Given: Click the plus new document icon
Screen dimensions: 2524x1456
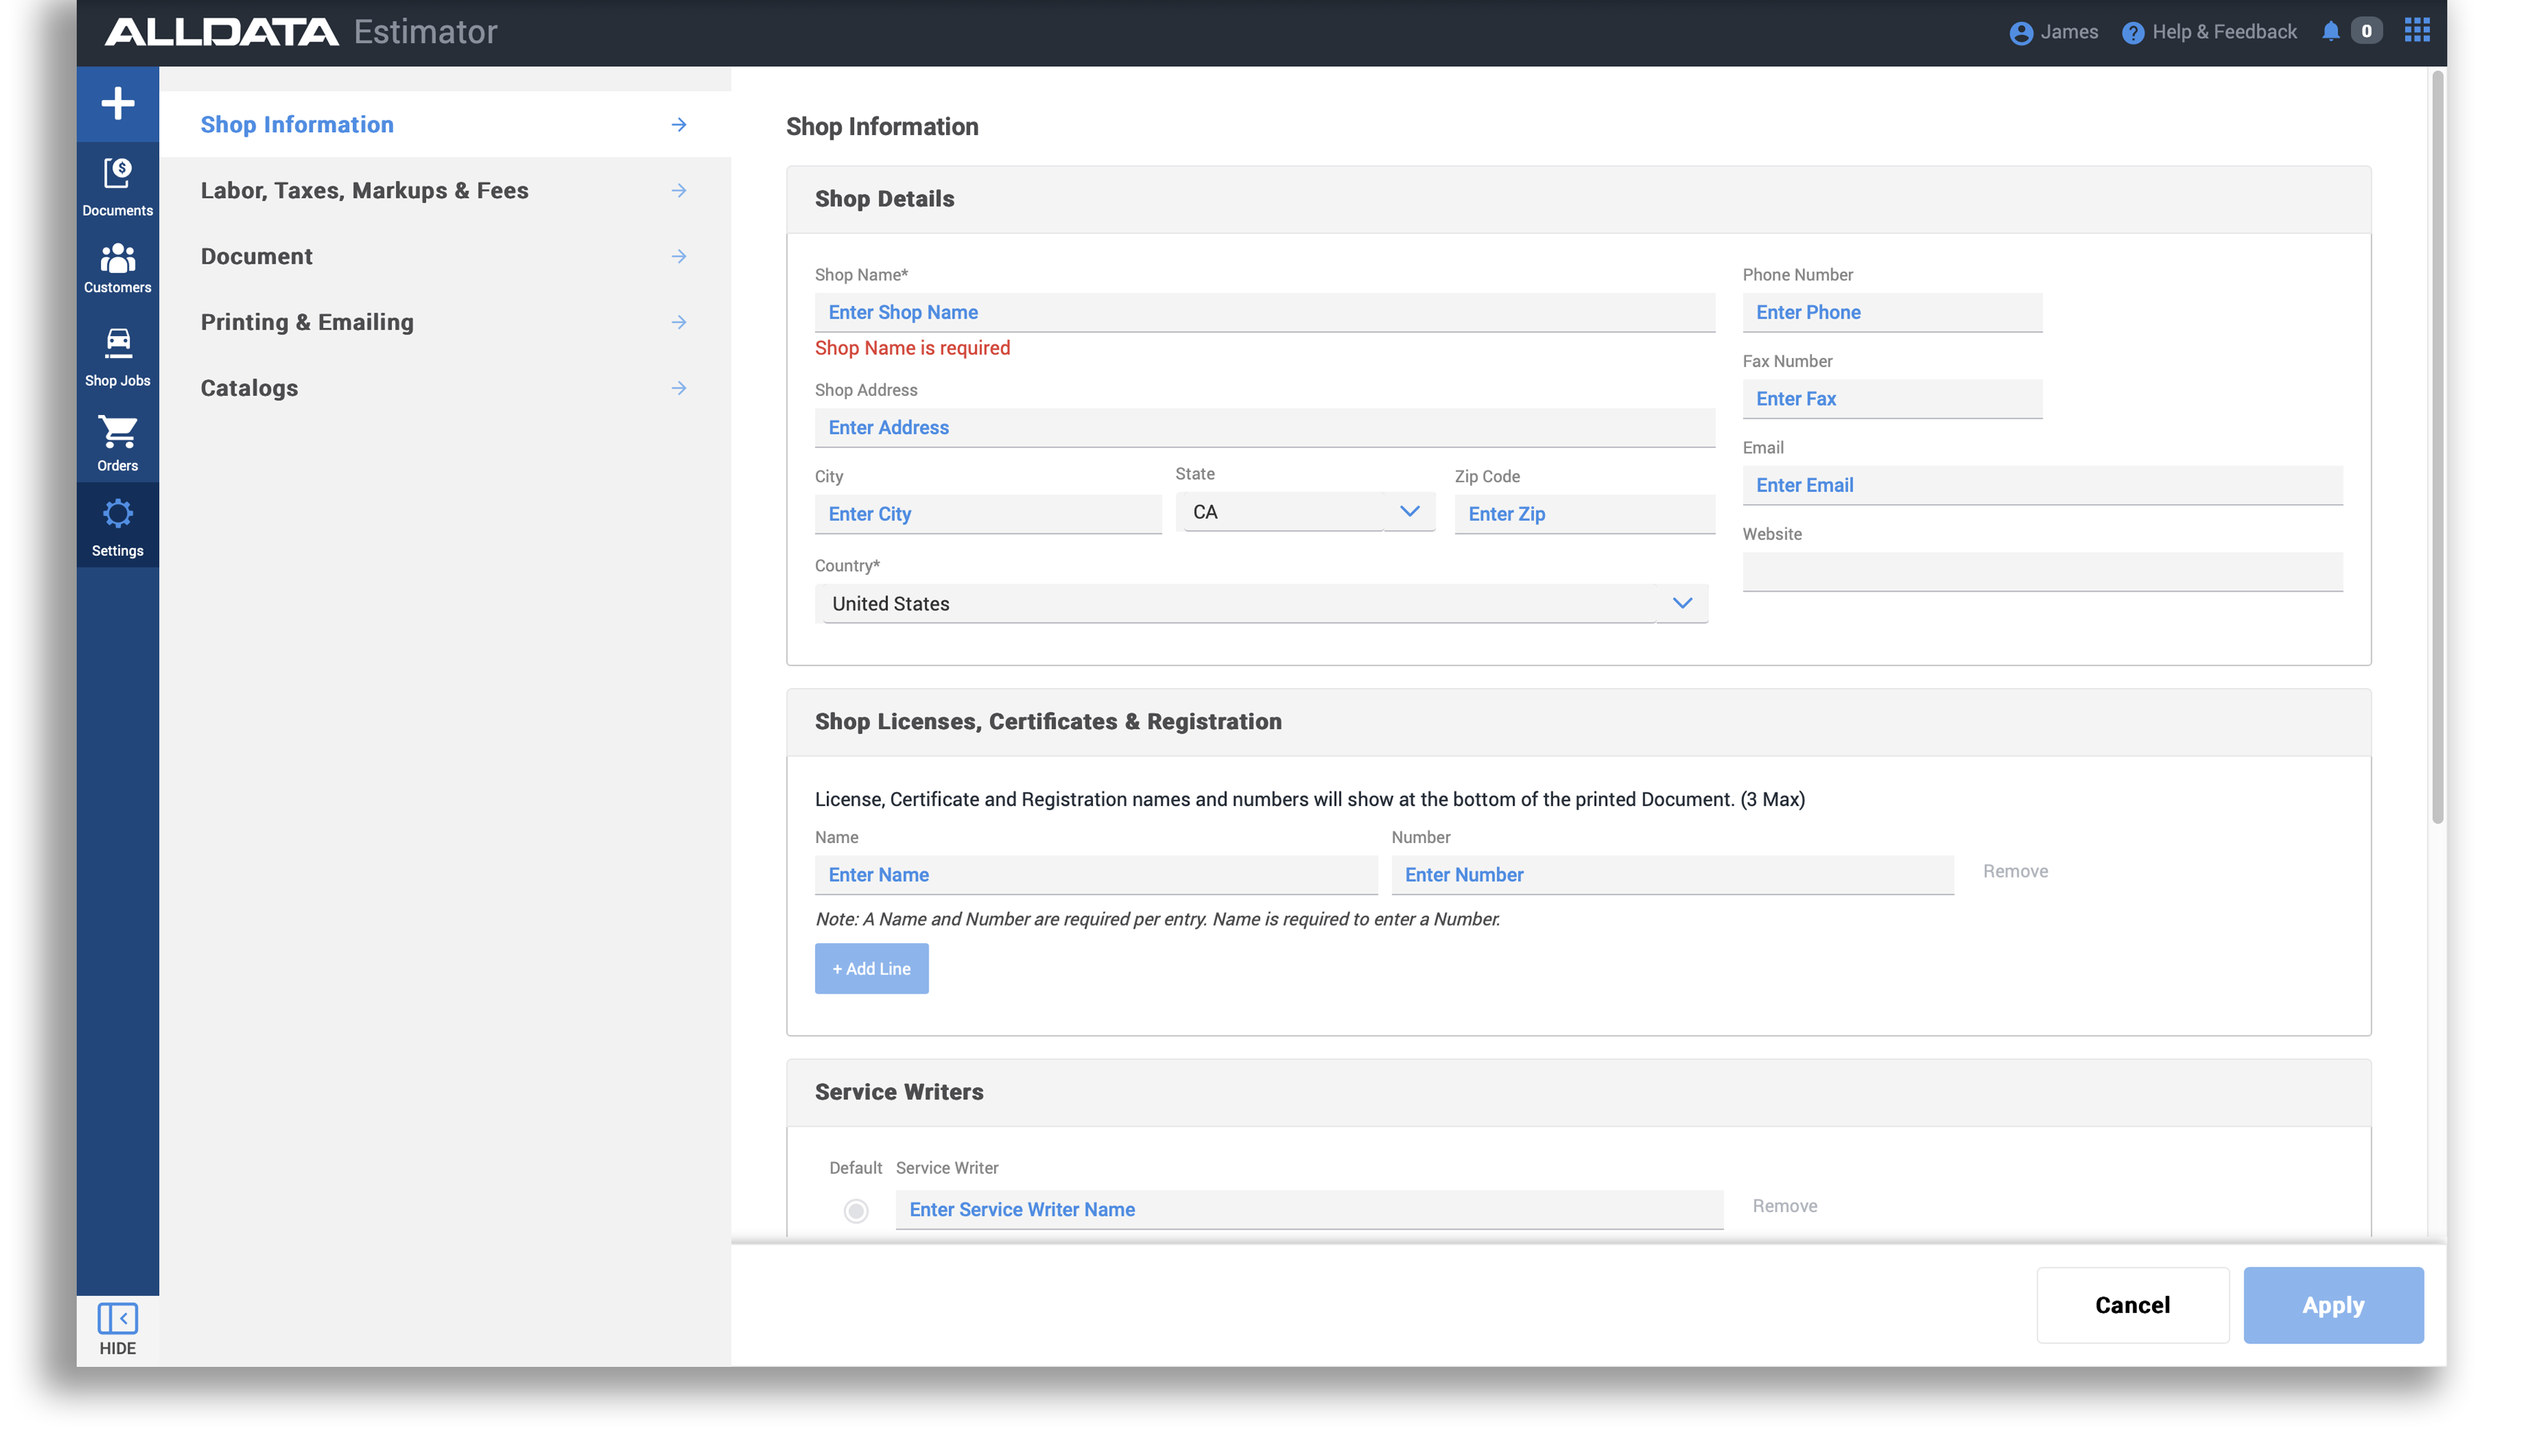Looking at the screenshot, I should [x=117, y=103].
